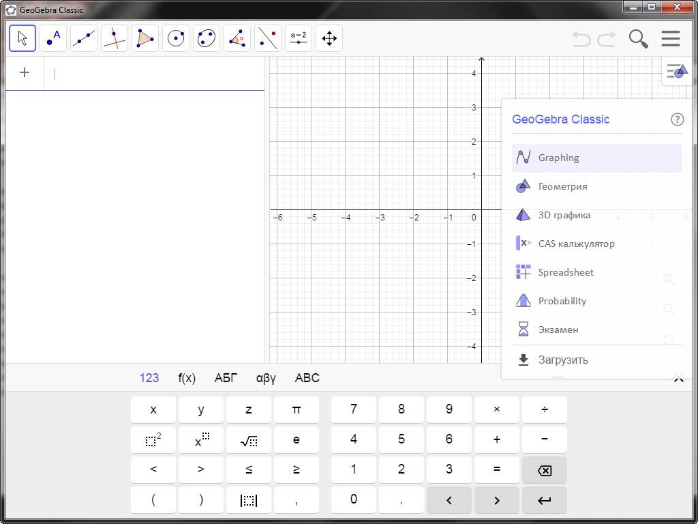Screen dimensions: 698x524
Task: Click the plus button in algebra view
Action: coord(25,72)
